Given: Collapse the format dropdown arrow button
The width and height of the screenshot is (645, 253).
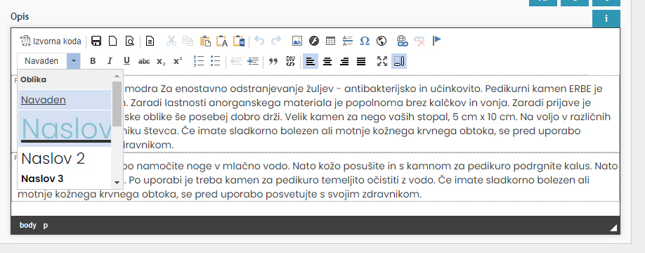Looking at the screenshot, I should pyautogui.click(x=73, y=61).
